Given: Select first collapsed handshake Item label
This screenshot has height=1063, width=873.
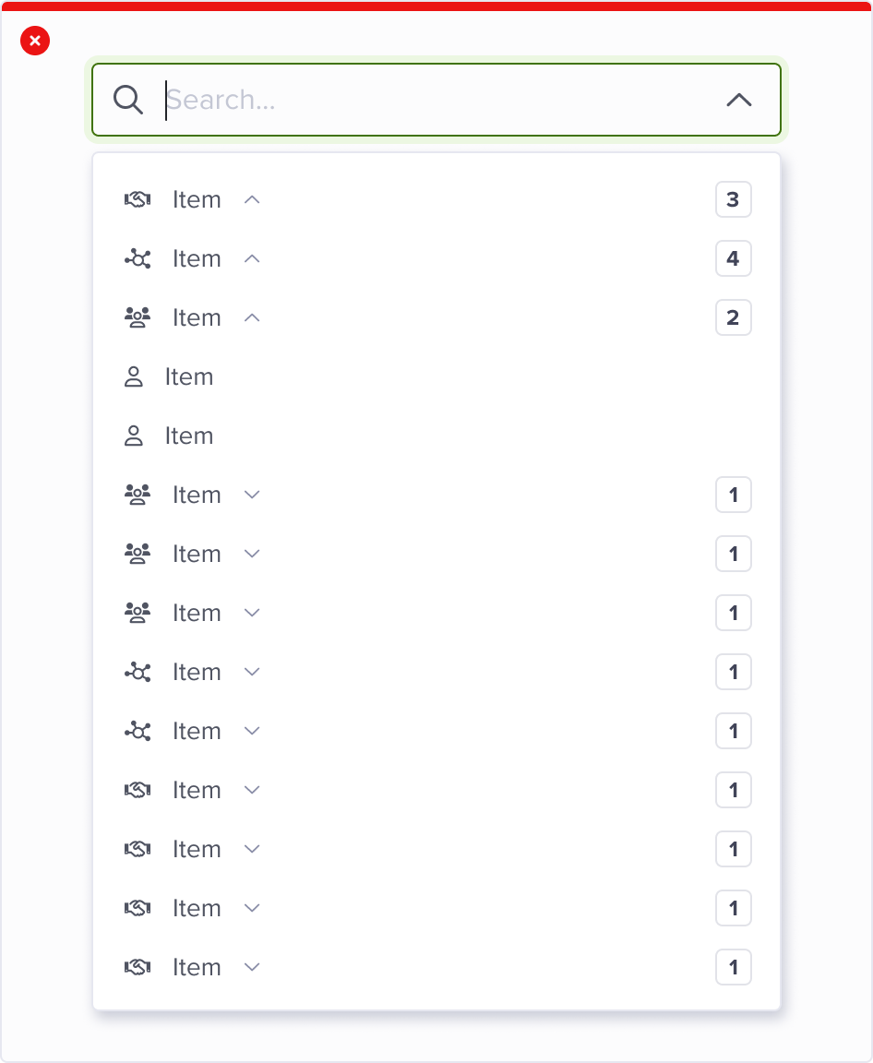Looking at the screenshot, I should [x=197, y=790].
